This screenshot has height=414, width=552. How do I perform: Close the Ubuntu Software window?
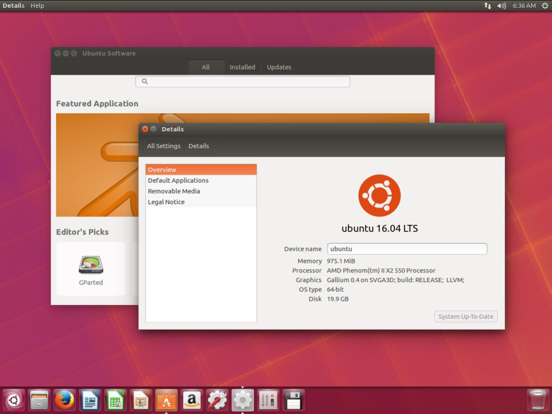pyautogui.click(x=57, y=53)
